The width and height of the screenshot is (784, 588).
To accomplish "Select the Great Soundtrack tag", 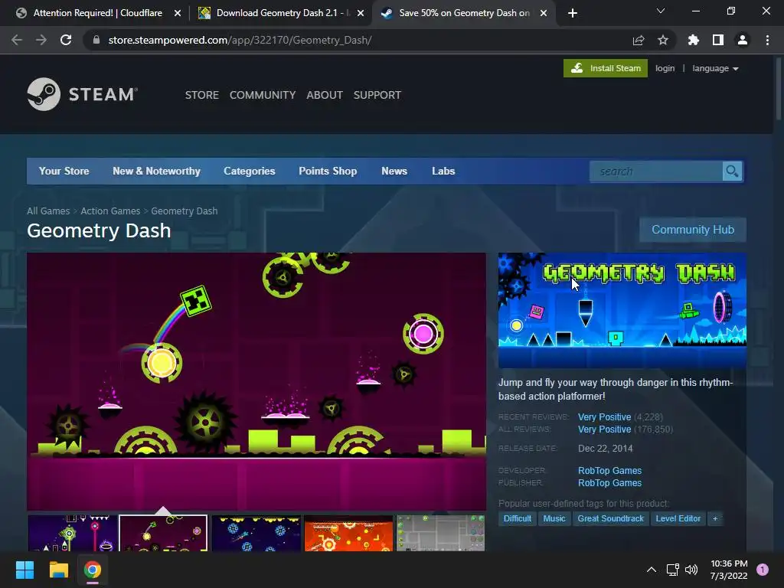I will (610, 518).
